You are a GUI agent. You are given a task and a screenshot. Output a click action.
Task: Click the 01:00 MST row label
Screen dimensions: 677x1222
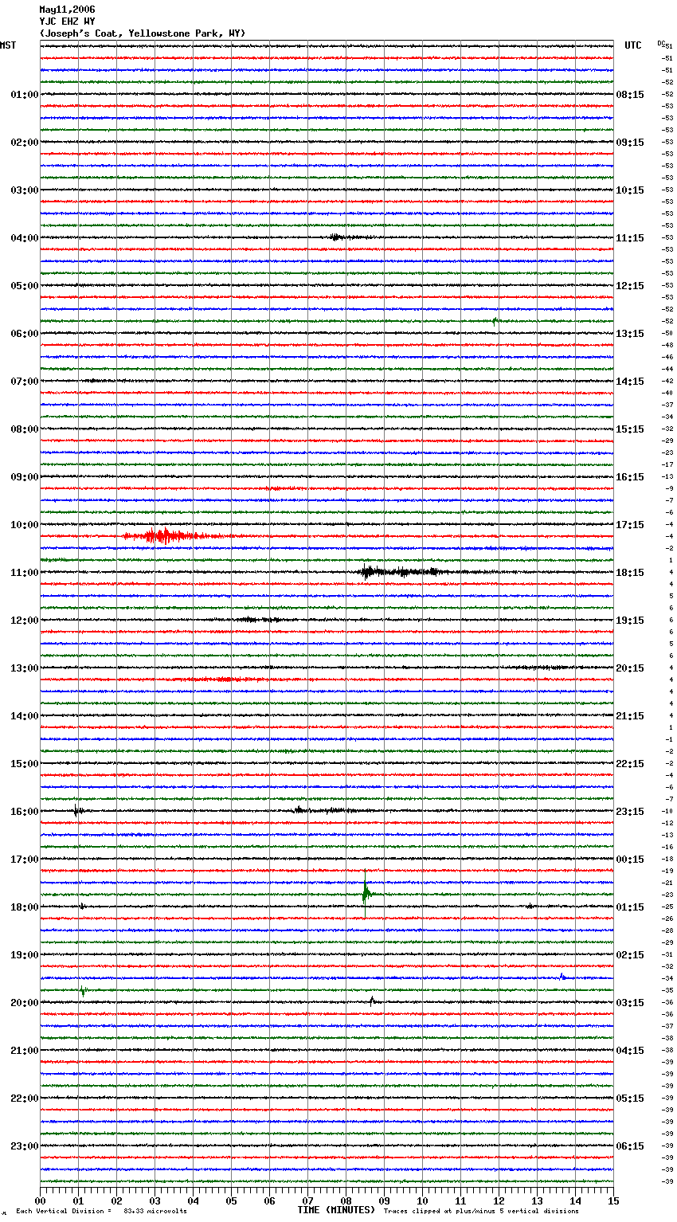[x=24, y=95]
